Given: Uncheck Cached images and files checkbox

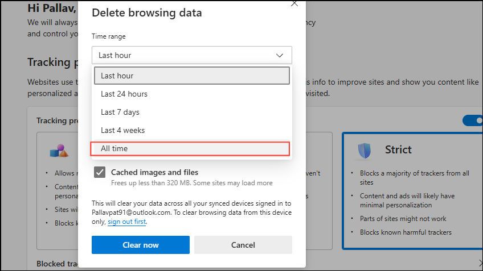Looking at the screenshot, I should pyautogui.click(x=100, y=172).
